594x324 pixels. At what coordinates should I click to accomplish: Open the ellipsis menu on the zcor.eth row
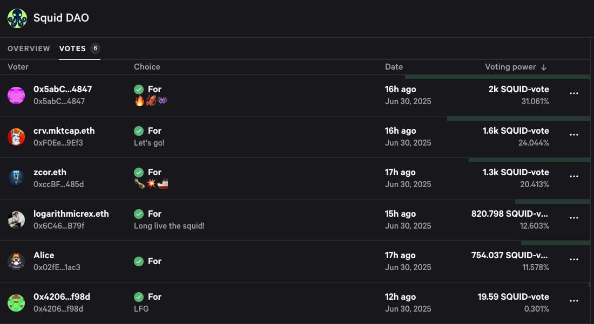[x=574, y=176]
